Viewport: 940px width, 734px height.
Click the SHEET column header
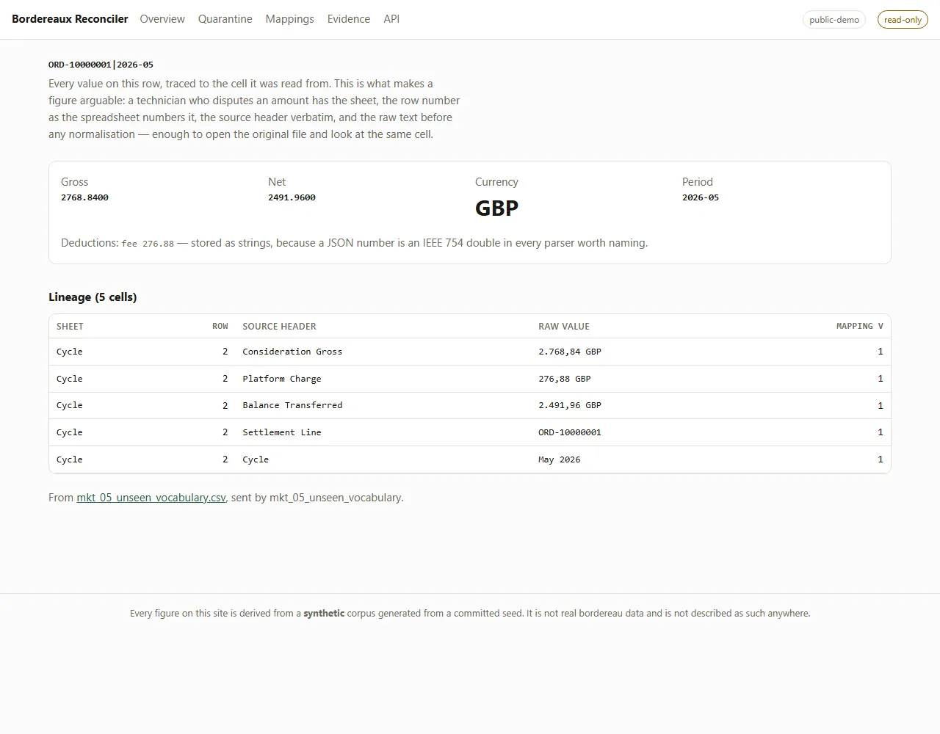pos(70,327)
